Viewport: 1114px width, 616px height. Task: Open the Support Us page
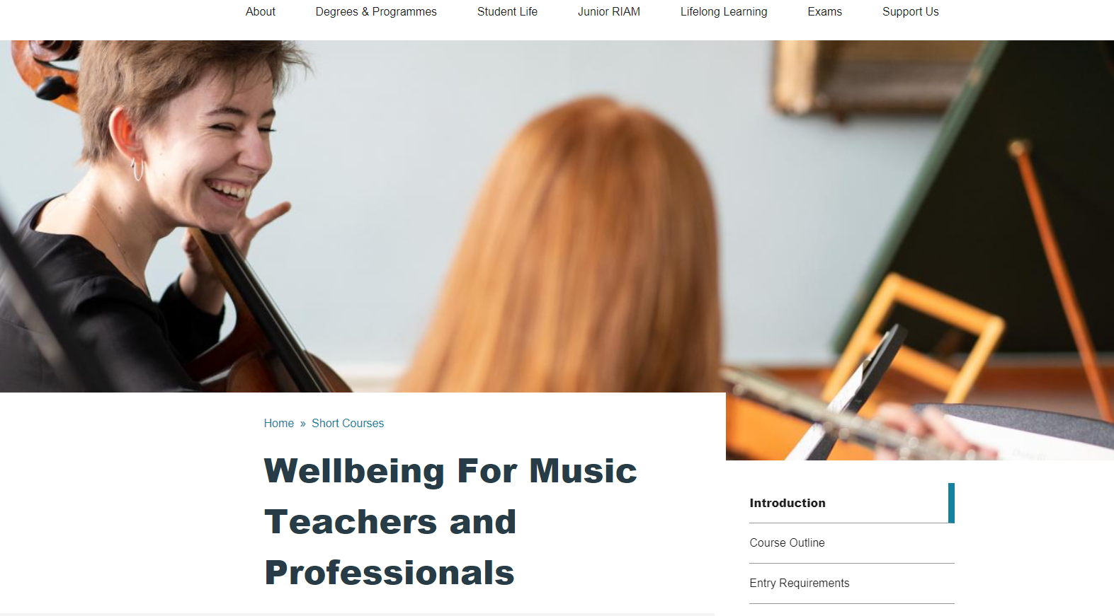point(910,11)
